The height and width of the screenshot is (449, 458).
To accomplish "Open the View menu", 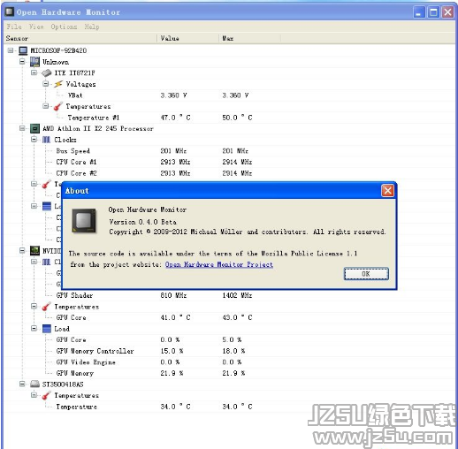I will pos(36,27).
